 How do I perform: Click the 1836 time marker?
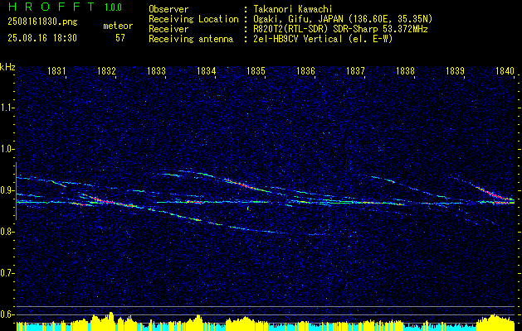click(x=305, y=70)
